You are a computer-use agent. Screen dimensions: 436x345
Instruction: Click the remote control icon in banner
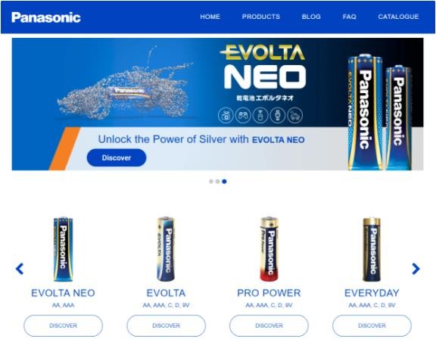pyautogui.click(x=260, y=115)
